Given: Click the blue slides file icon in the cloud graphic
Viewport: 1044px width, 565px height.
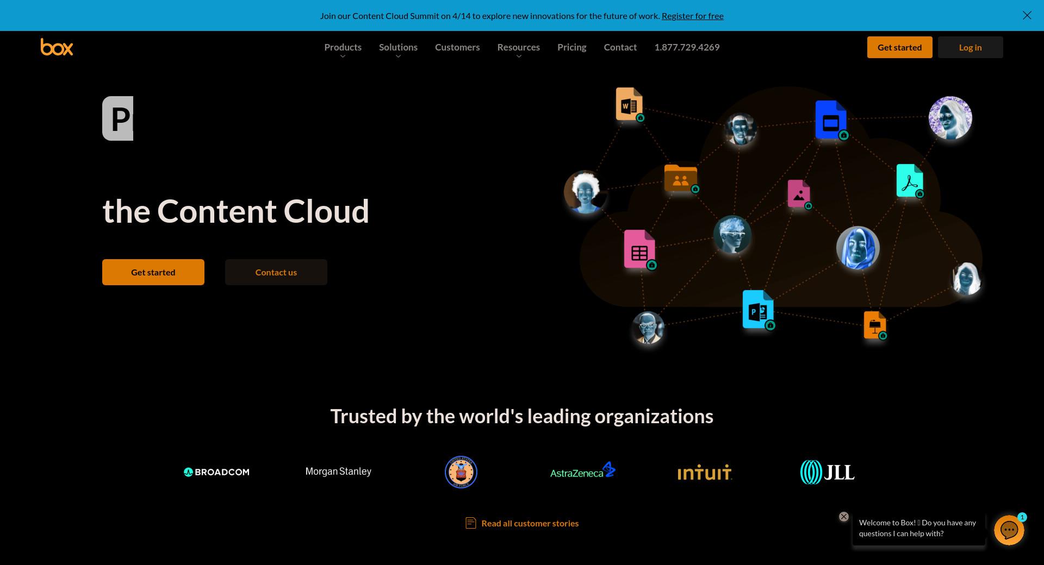Looking at the screenshot, I should (831, 120).
